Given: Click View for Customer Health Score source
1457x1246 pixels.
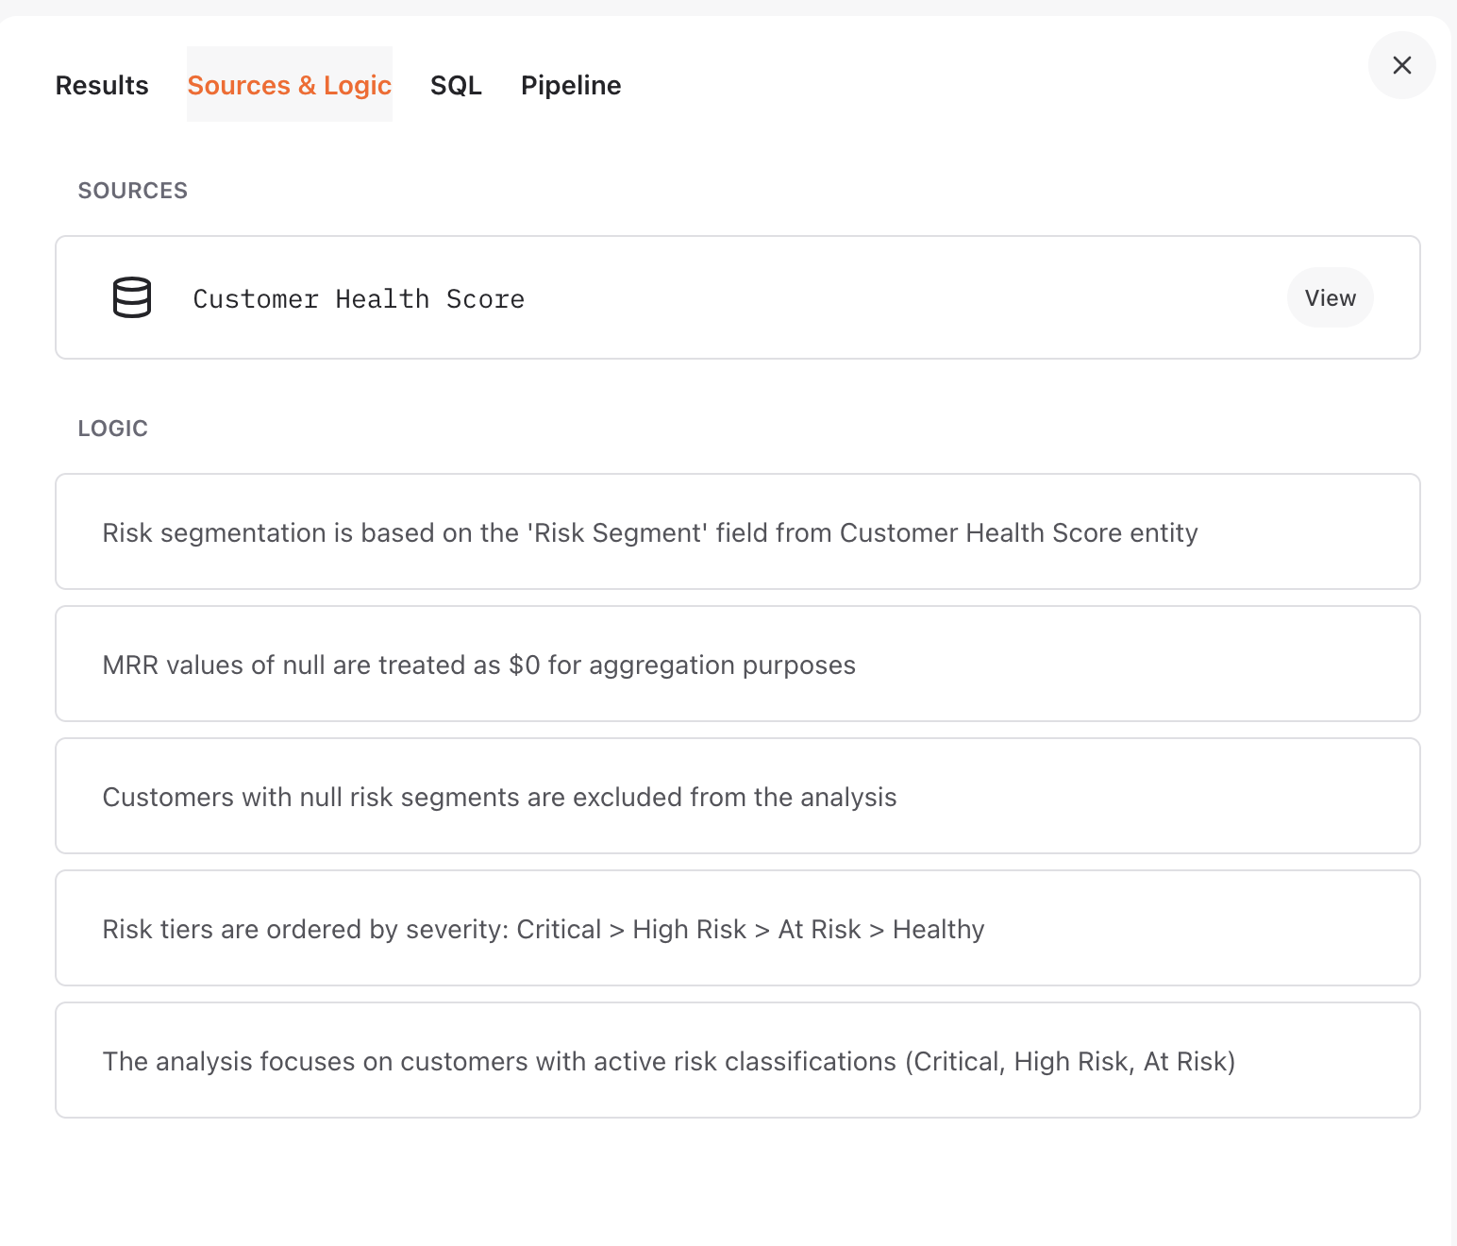Looking at the screenshot, I should coord(1331,297).
